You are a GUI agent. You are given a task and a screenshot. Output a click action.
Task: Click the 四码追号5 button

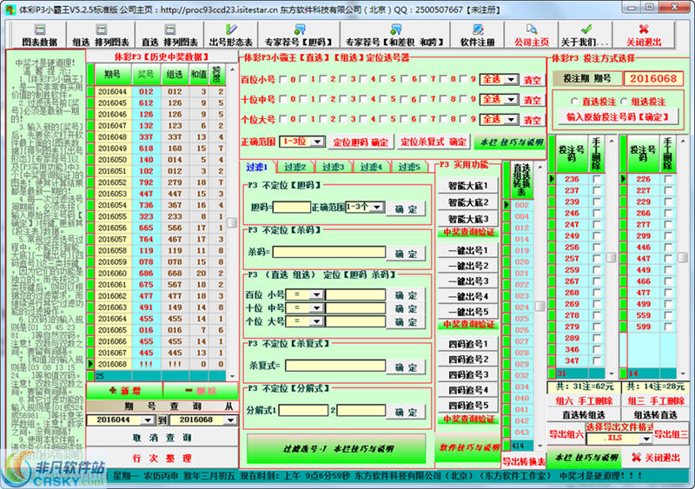(468, 406)
